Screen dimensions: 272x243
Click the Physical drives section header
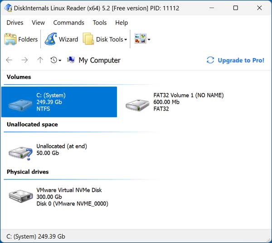pos(28,172)
